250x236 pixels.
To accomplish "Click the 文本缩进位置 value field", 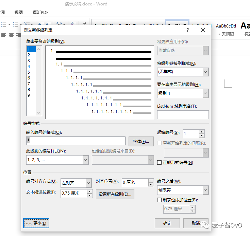I will 74,194.
